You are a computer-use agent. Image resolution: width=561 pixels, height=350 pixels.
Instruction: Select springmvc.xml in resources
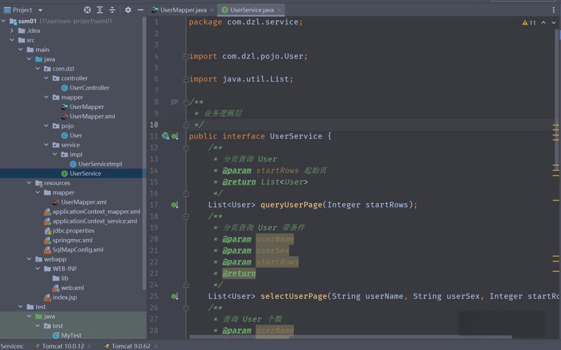tap(72, 240)
